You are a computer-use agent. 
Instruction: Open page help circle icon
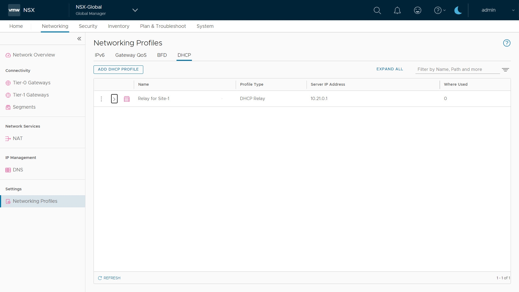pos(507,43)
